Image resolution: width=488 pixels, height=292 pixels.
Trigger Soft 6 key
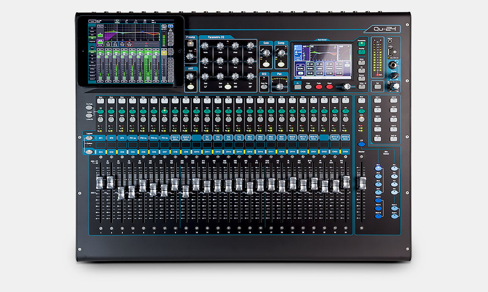tap(393, 100)
